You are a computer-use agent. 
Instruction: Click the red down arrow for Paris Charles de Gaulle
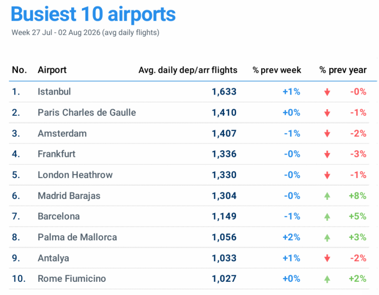click(x=327, y=113)
